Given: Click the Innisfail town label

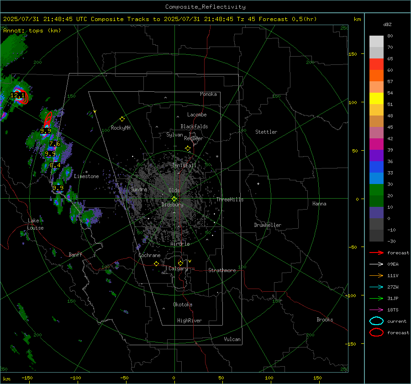Looking at the screenshot, I should click(184, 165).
